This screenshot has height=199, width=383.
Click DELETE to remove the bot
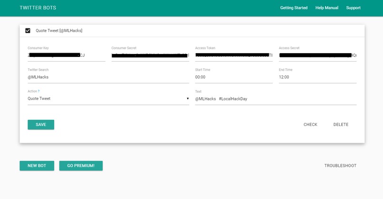coord(341,125)
